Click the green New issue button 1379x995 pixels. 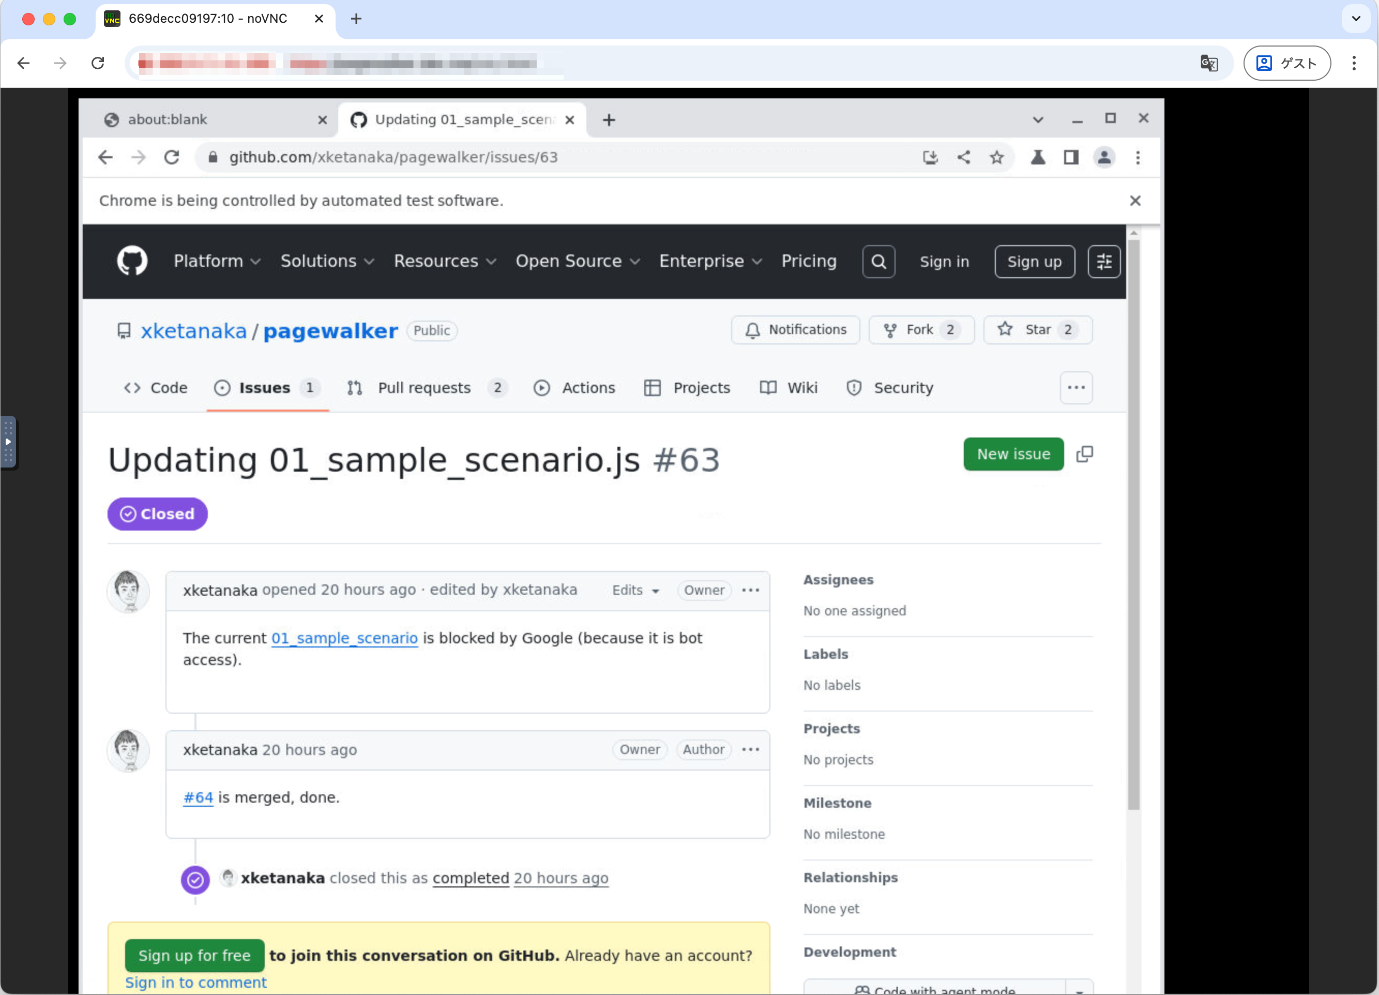[x=1013, y=454]
